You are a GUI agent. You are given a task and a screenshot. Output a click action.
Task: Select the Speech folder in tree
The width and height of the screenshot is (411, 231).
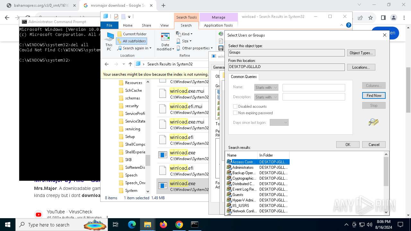click(x=131, y=175)
